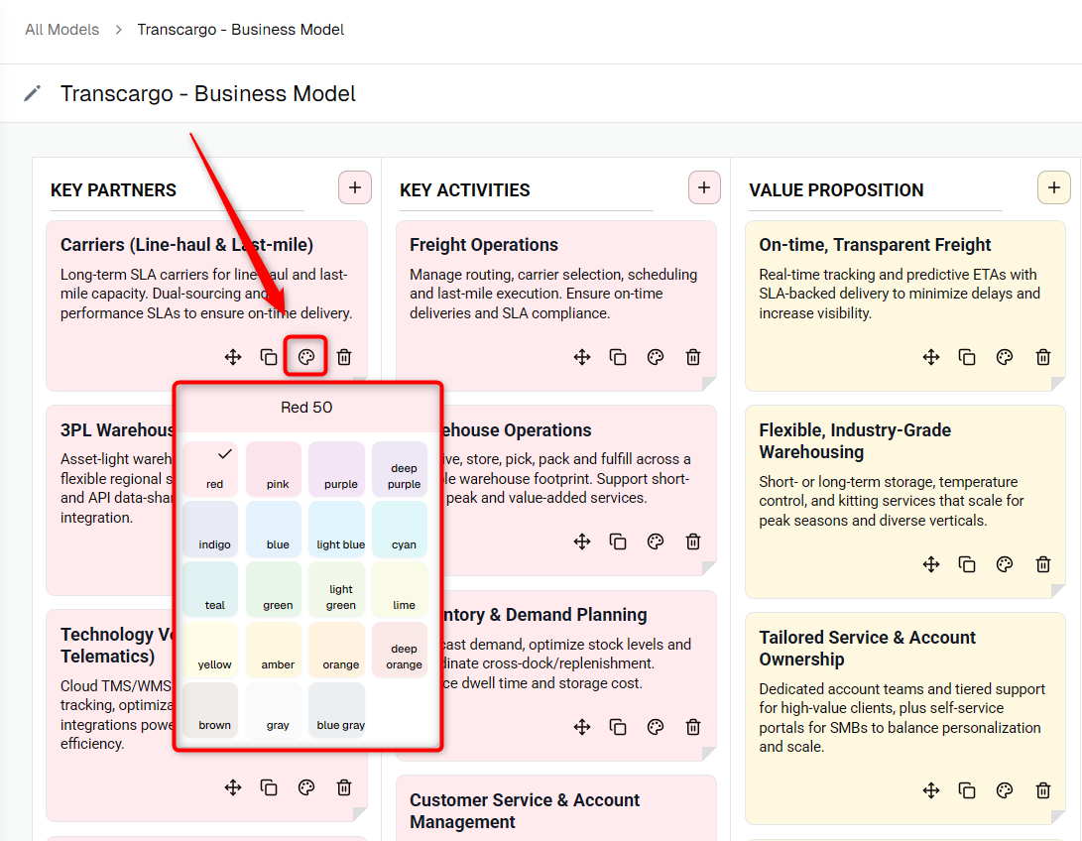Pick the lime color swatch
1082x841 pixels.
click(x=400, y=589)
